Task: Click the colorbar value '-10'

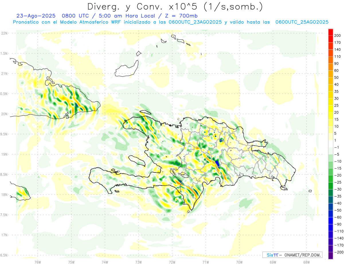Action: pos(338,161)
